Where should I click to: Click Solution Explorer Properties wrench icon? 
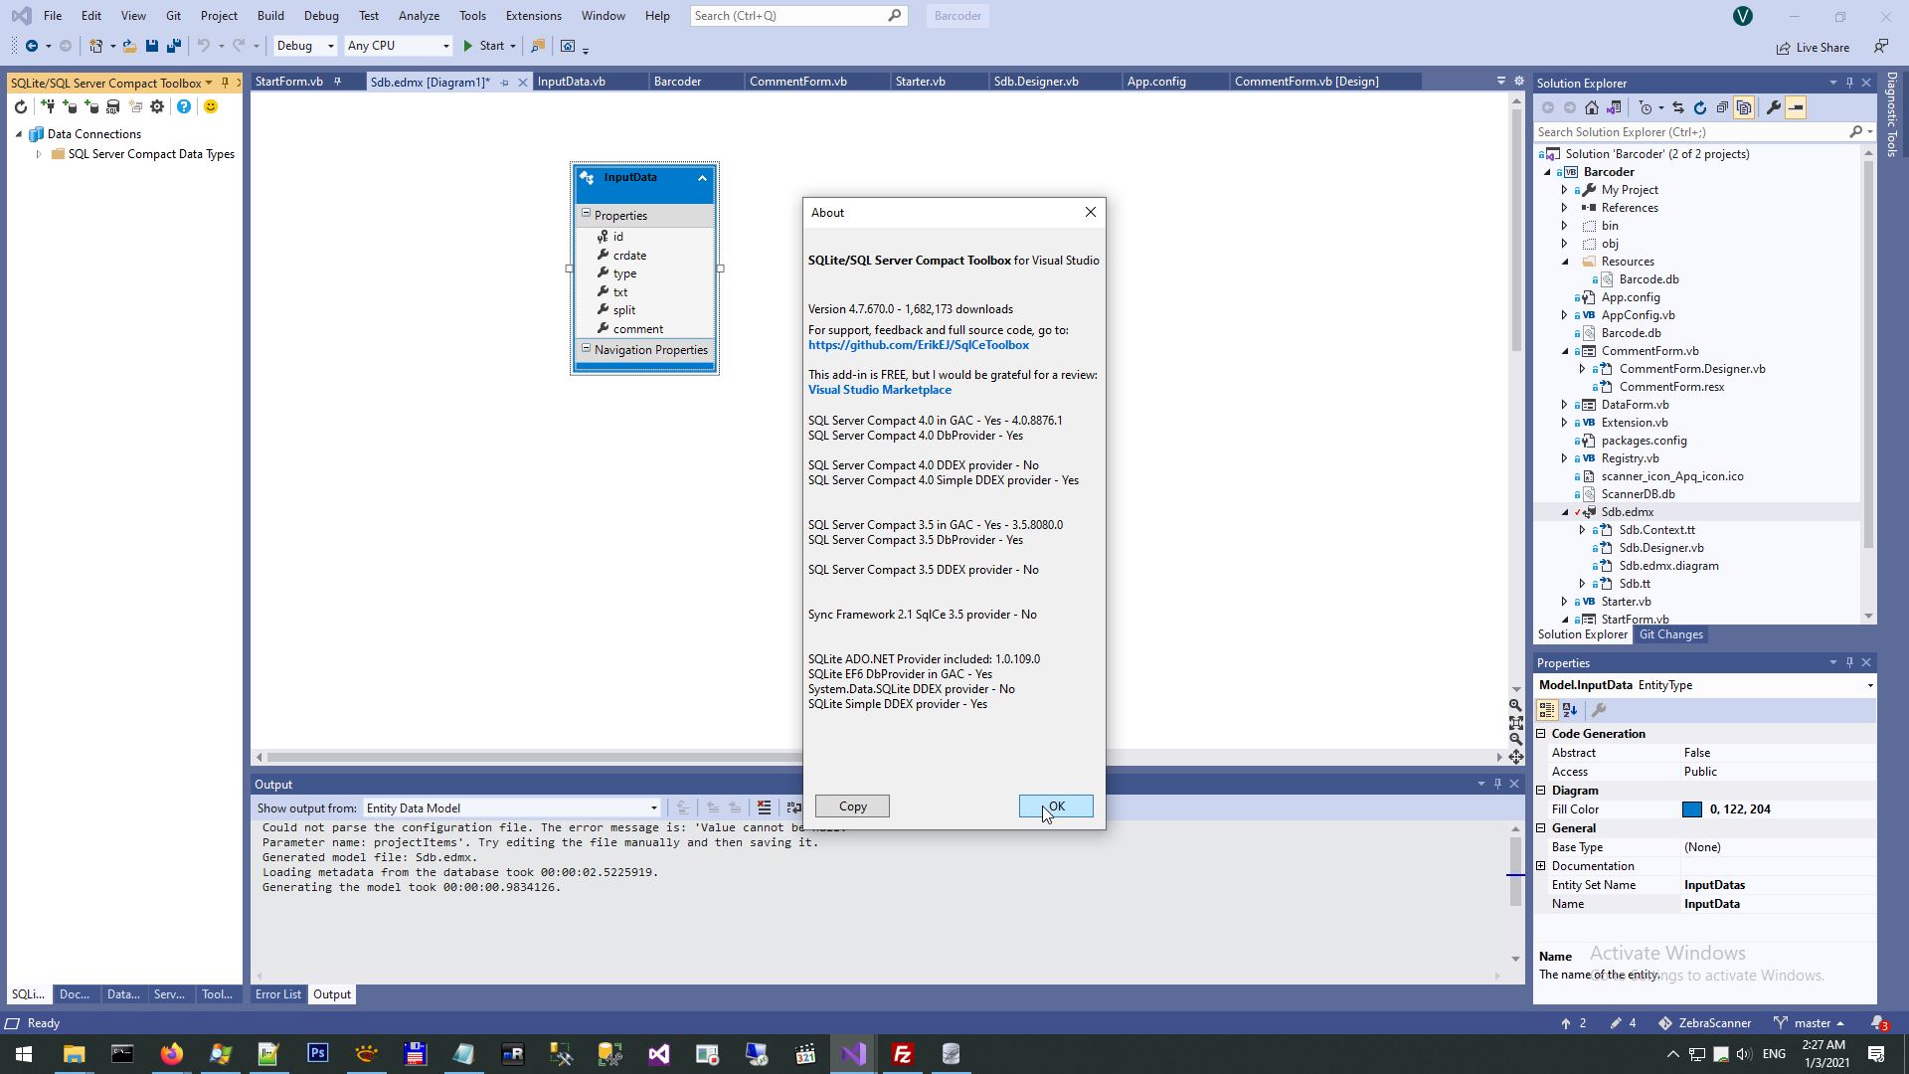[1774, 107]
